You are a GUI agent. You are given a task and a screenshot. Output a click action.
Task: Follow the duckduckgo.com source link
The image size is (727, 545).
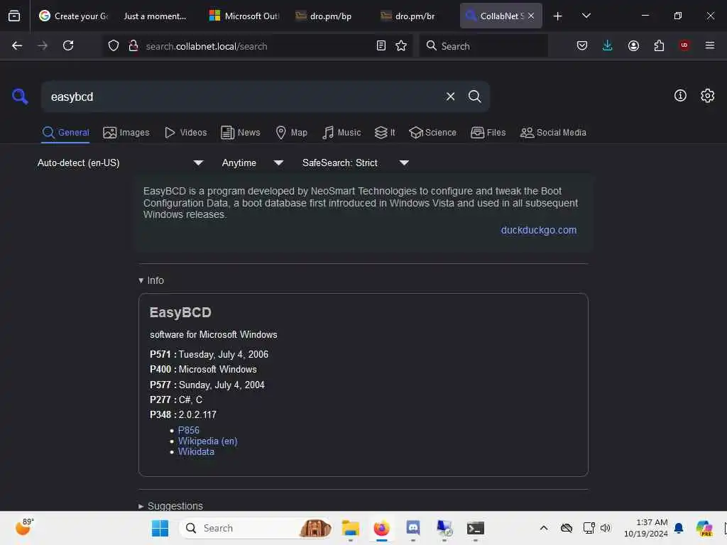538,230
